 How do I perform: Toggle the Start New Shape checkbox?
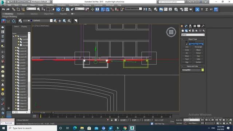[186, 44]
